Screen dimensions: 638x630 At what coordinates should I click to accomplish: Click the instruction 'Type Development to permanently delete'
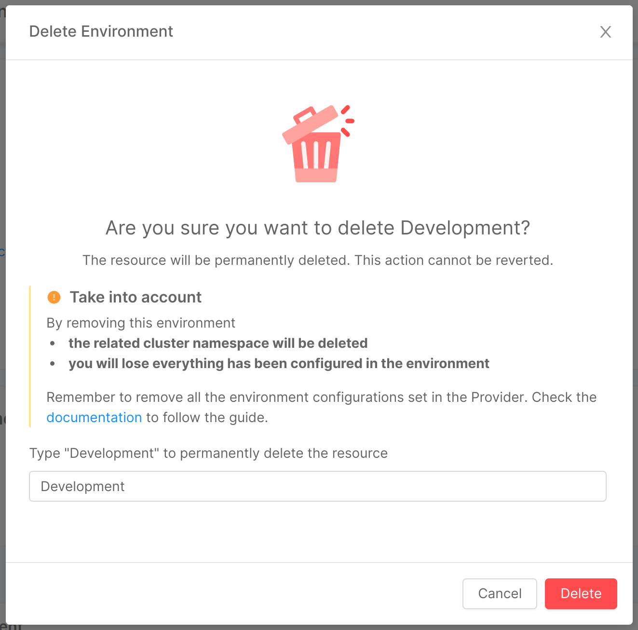pyautogui.click(x=208, y=453)
